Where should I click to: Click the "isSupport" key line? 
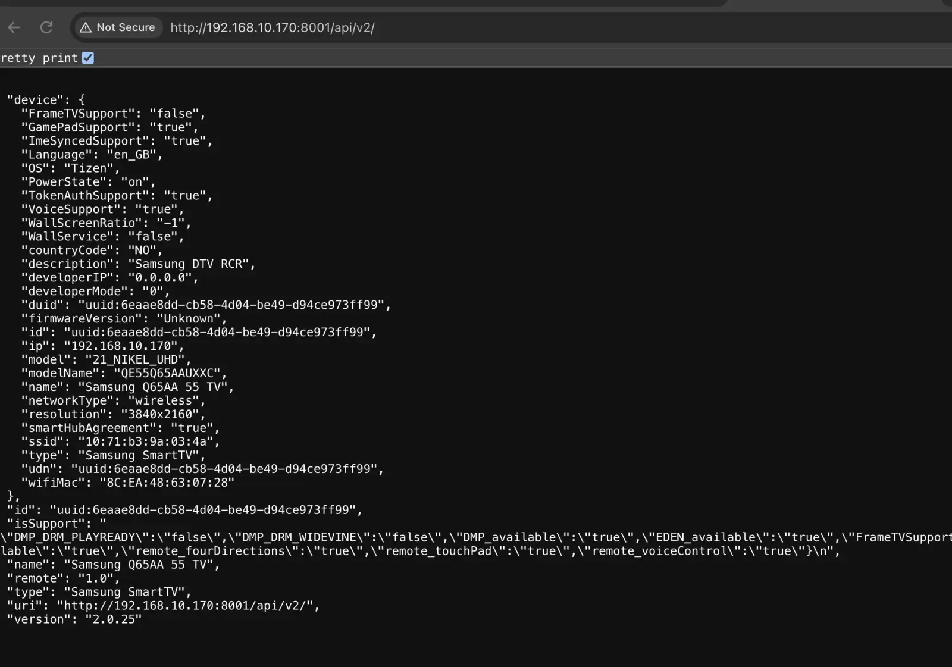(x=57, y=524)
